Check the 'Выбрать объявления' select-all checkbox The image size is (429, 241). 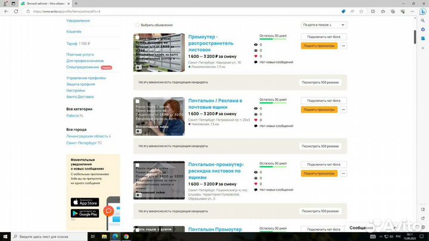tap(138, 25)
